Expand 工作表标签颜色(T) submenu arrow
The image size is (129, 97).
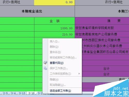[x=79, y=74]
